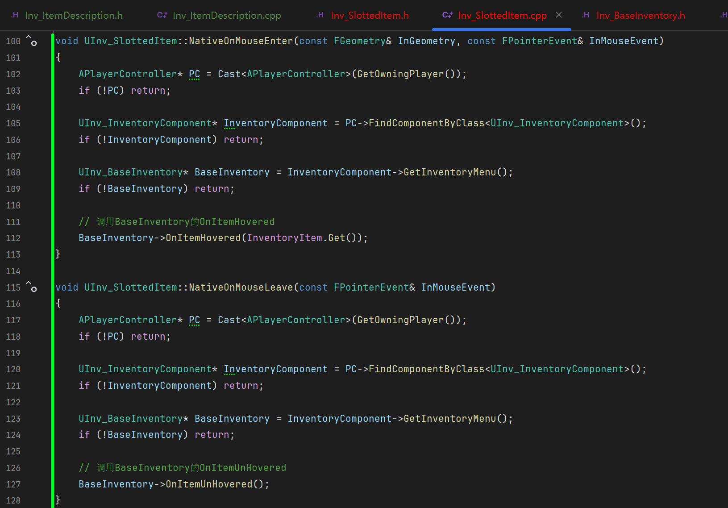Click the return keyword on line 103

click(x=148, y=91)
